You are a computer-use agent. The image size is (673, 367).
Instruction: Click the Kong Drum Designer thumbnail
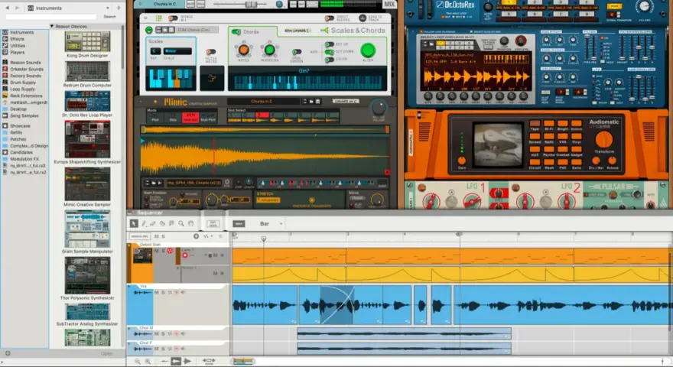(x=87, y=41)
